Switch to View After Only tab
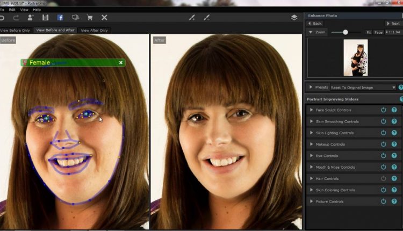Screen dimensions: 403x231 pos(94,30)
